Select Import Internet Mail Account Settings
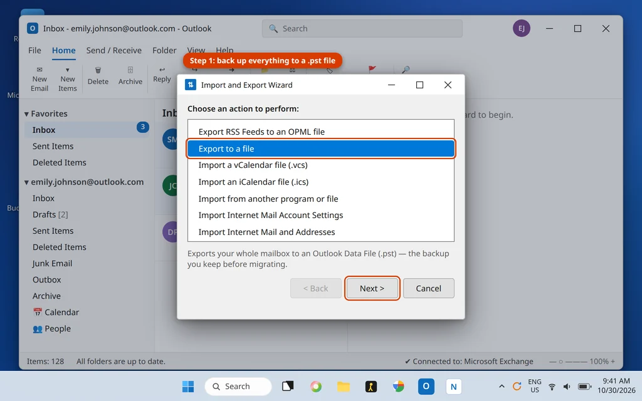This screenshot has height=401, width=642. click(320, 216)
